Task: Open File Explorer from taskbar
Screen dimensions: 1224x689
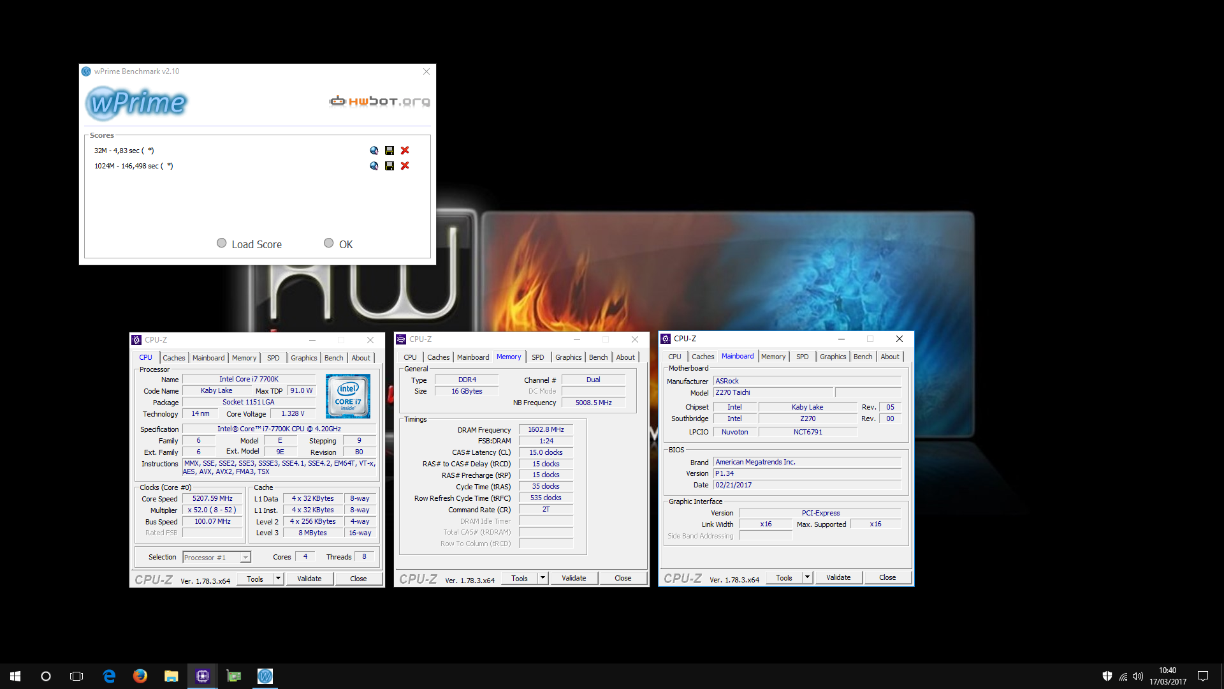Action: pos(171,676)
